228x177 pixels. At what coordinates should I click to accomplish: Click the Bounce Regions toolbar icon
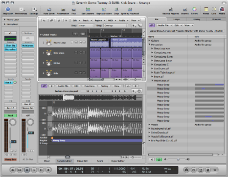pos(171,9)
